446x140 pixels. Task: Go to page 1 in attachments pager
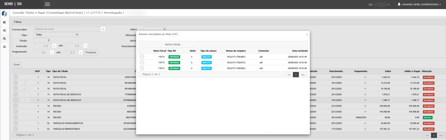pyautogui.click(x=296, y=75)
